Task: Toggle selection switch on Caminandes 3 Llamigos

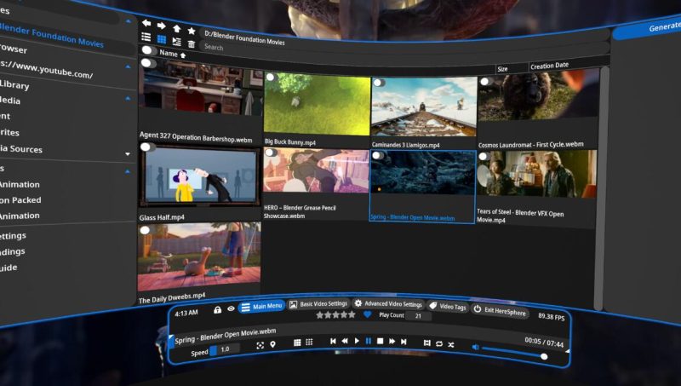Action: click(x=378, y=83)
